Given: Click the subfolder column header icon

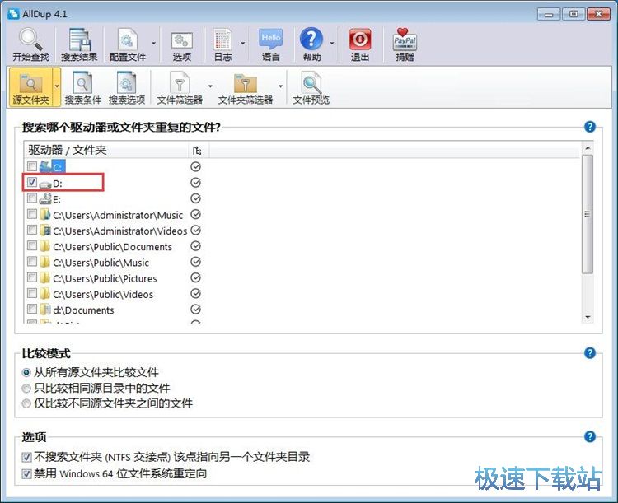Looking at the screenshot, I should point(199,150).
